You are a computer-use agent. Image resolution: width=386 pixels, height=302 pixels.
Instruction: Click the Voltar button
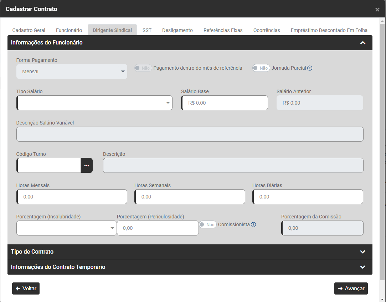tap(26, 288)
